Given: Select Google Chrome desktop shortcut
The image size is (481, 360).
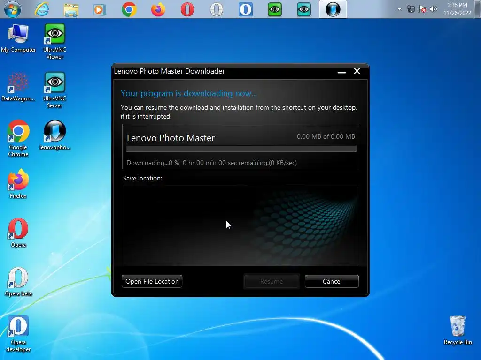Looking at the screenshot, I should (x=18, y=138).
